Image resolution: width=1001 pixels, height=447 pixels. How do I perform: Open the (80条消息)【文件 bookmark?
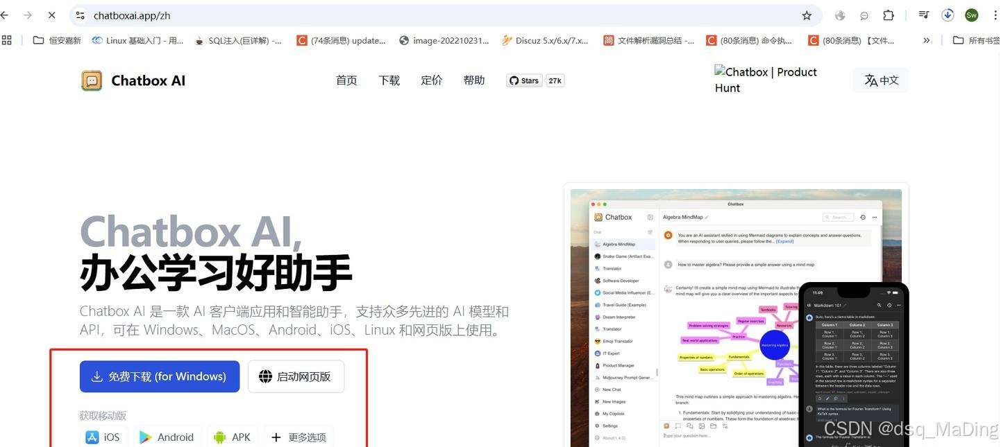(x=851, y=40)
